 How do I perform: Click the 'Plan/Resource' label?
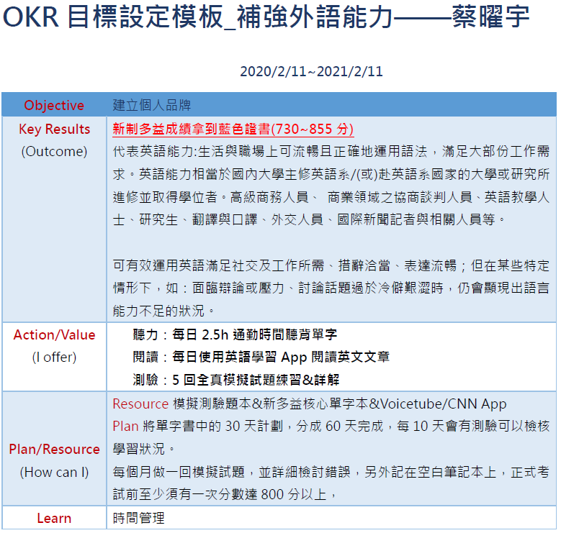coord(55,450)
